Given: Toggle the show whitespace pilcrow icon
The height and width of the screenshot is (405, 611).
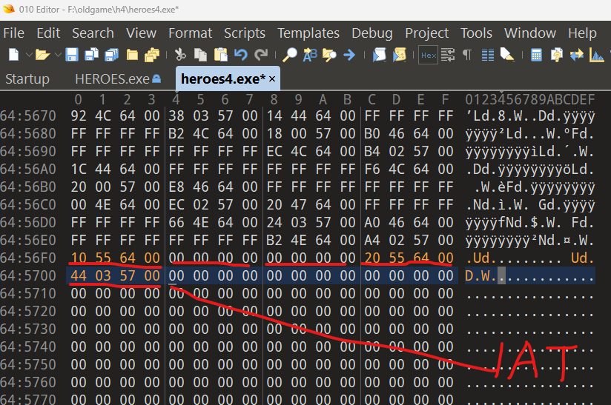Looking at the screenshot, I should pyautogui.click(x=467, y=55).
